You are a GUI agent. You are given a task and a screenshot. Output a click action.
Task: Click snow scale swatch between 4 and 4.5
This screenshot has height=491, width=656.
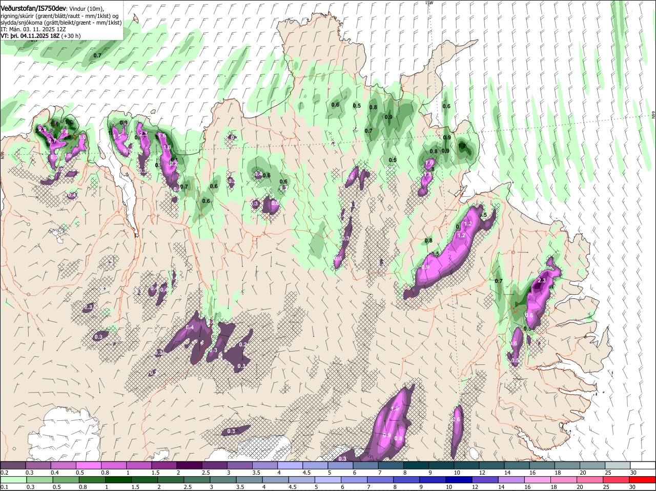(x=291, y=465)
